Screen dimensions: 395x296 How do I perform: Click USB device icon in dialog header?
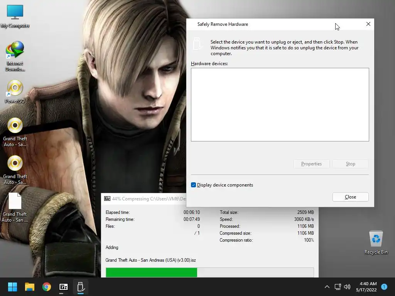click(x=197, y=44)
